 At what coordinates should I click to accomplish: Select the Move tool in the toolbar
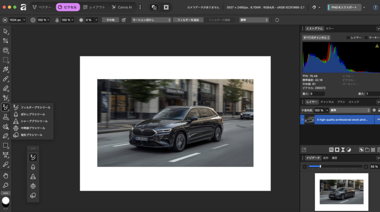pyautogui.click(x=6, y=31)
